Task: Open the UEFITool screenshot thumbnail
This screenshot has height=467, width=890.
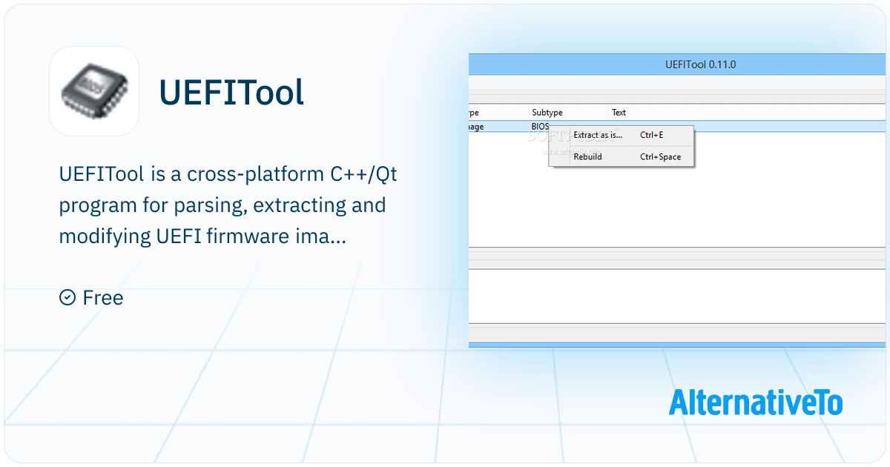Action: (678, 201)
